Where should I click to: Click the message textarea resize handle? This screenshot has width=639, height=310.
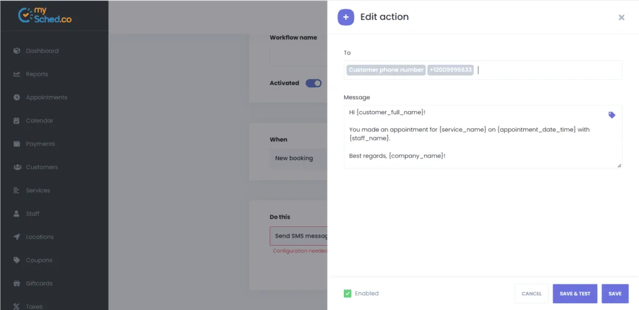(x=619, y=165)
